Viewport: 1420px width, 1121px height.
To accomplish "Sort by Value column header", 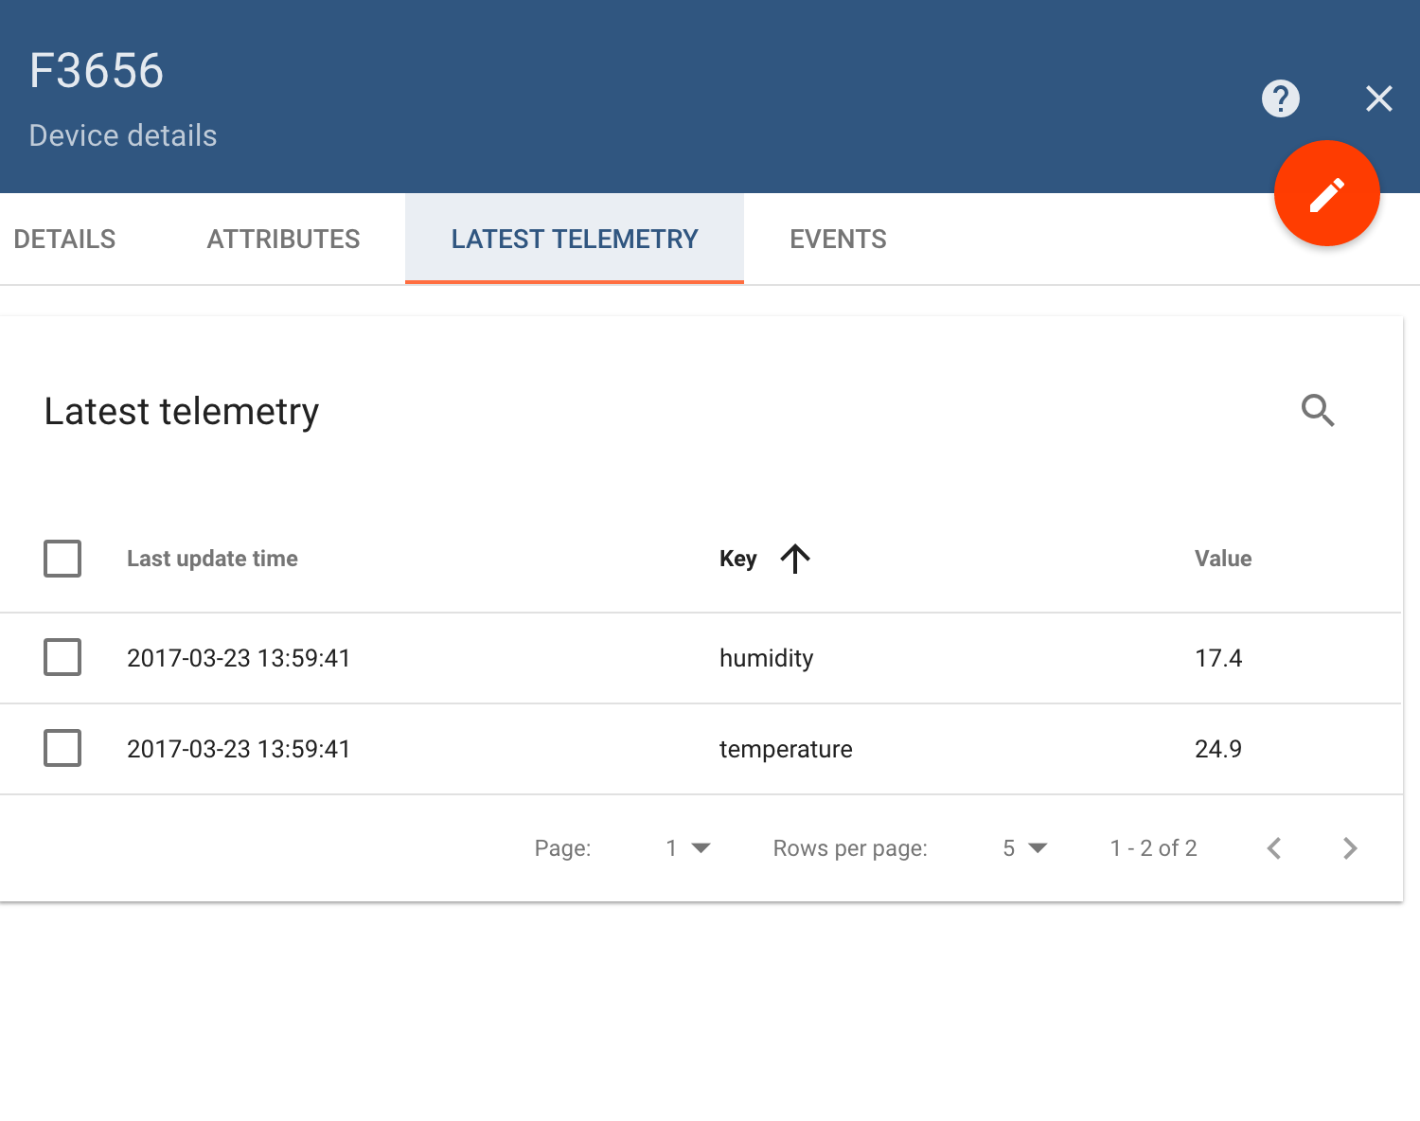I will pos(1222,559).
